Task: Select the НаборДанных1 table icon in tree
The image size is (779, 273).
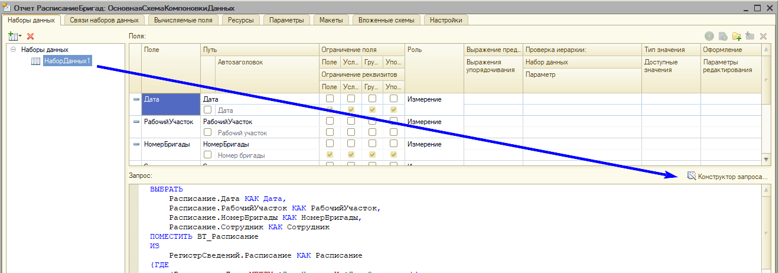Action: 35,61
